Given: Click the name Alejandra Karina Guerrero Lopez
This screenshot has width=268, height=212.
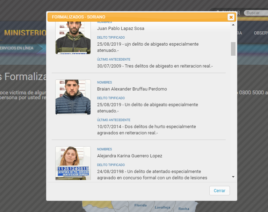Looking at the screenshot, I should (x=130, y=156).
